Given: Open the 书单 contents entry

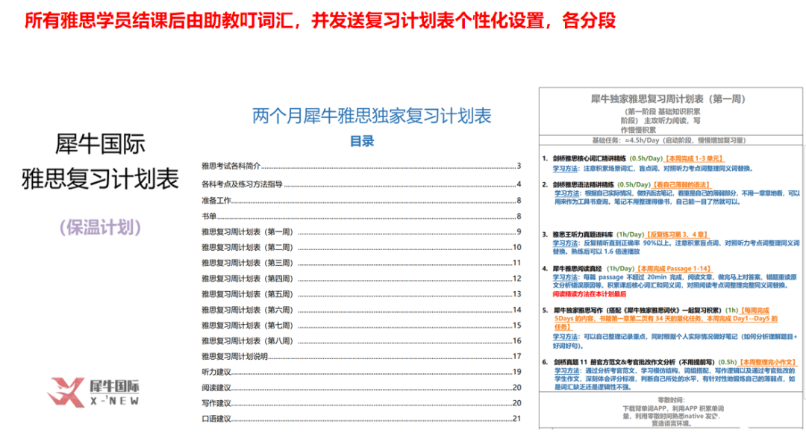Looking at the screenshot, I should [361, 216].
